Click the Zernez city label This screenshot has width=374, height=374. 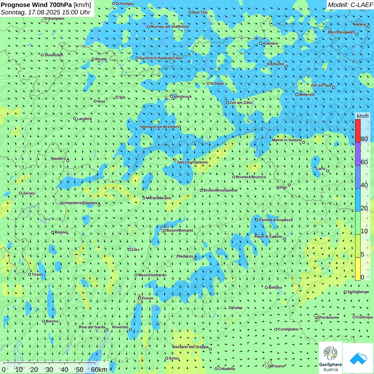tap(29, 193)
